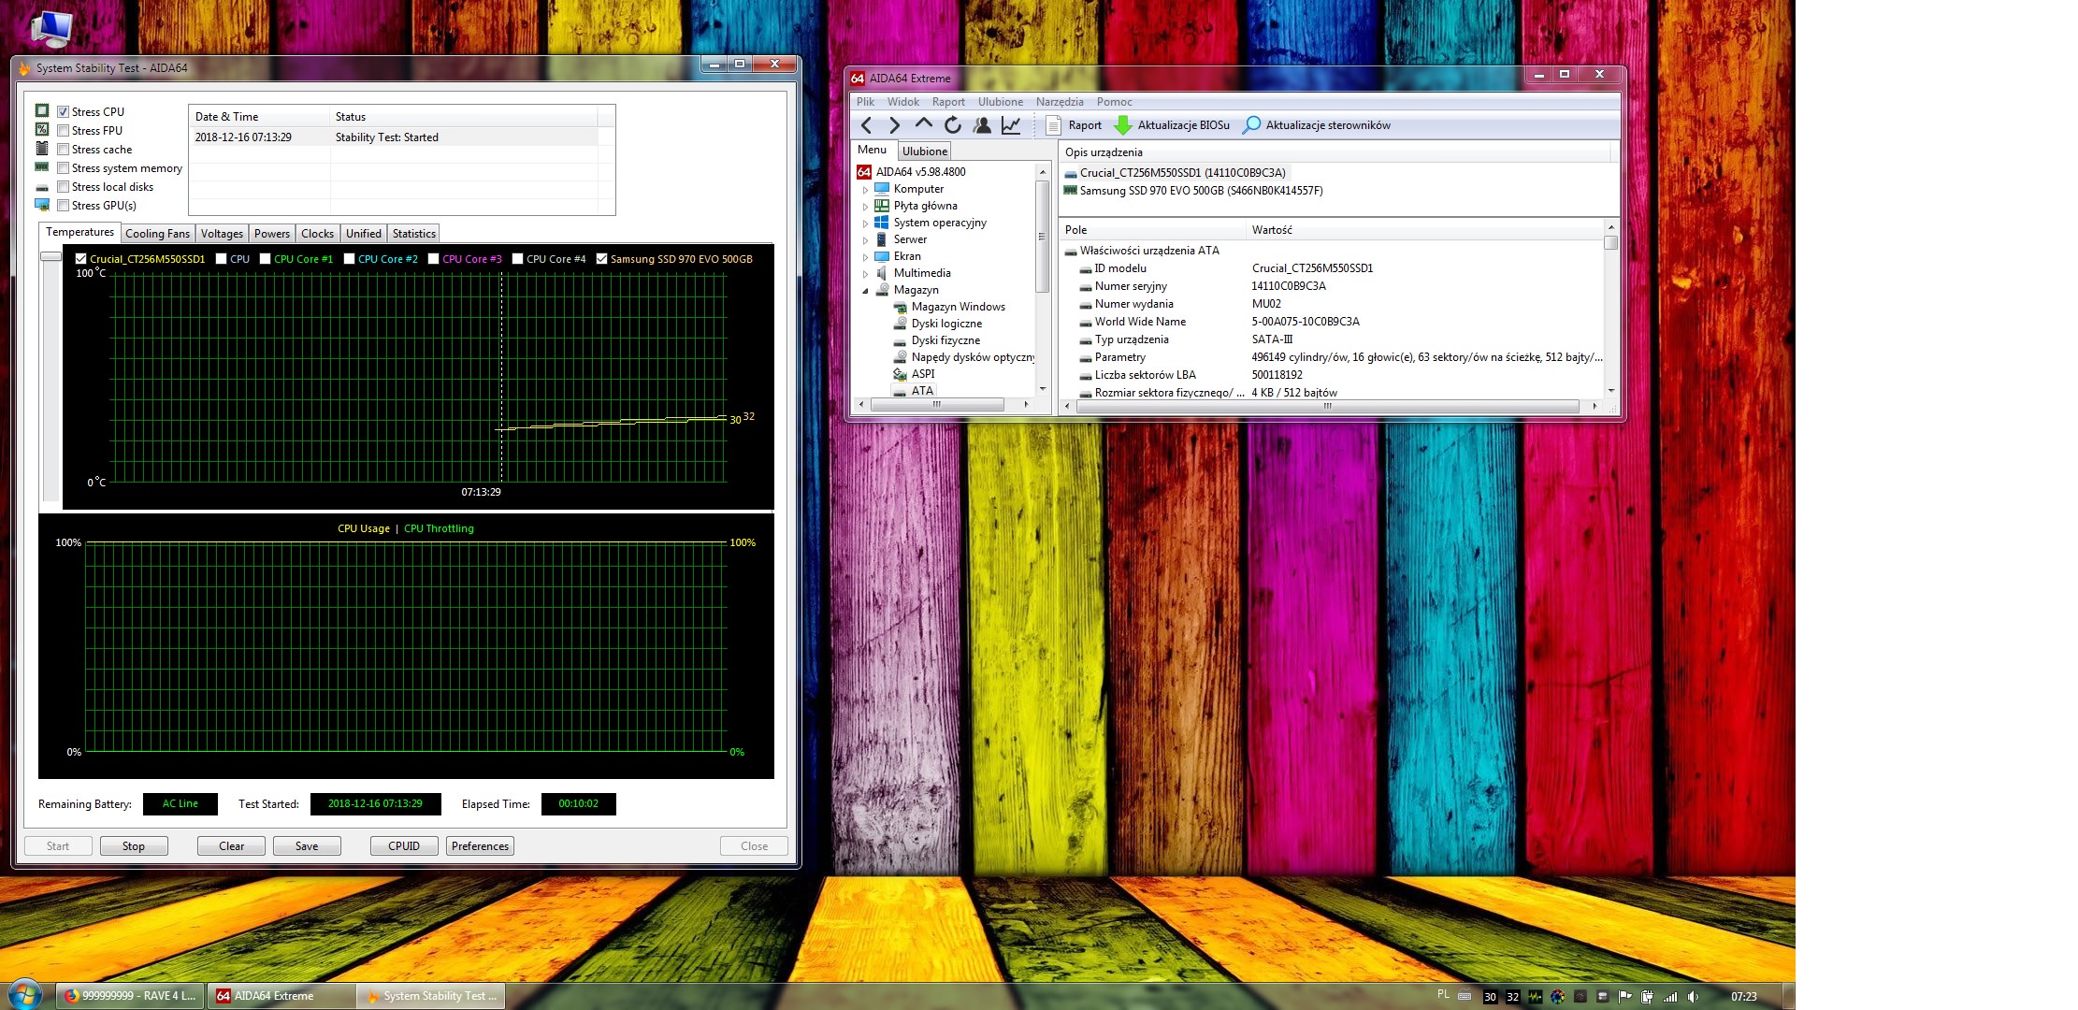2078x1010 pixels.
Task: Enable the Stress system memory checkbox
Action: point(64,168)
